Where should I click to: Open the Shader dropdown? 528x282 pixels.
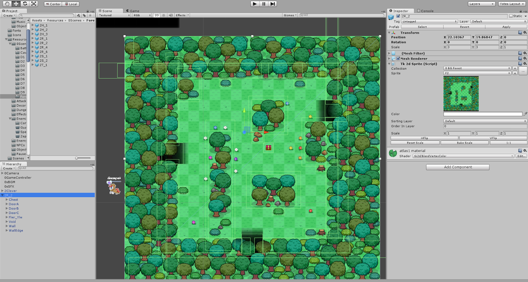(x=463, y=156)
